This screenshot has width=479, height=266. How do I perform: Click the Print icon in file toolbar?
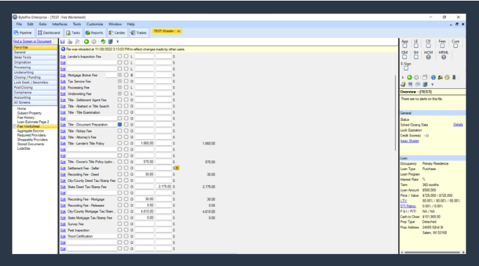coord(70,42)
